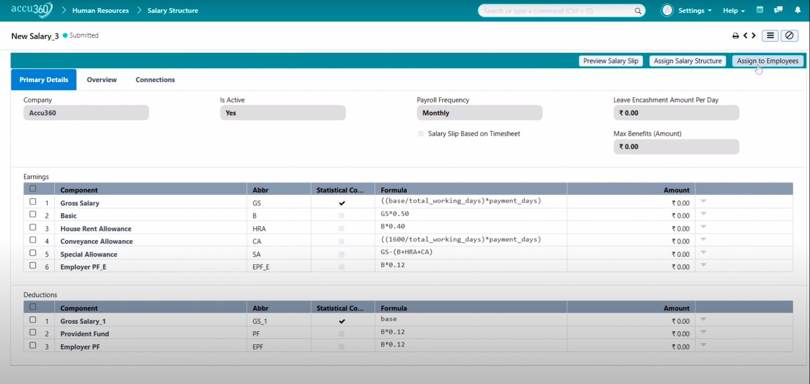Go to previous document arrow
The height and width of the screenshot is (384, 810).
pos(745,35)
